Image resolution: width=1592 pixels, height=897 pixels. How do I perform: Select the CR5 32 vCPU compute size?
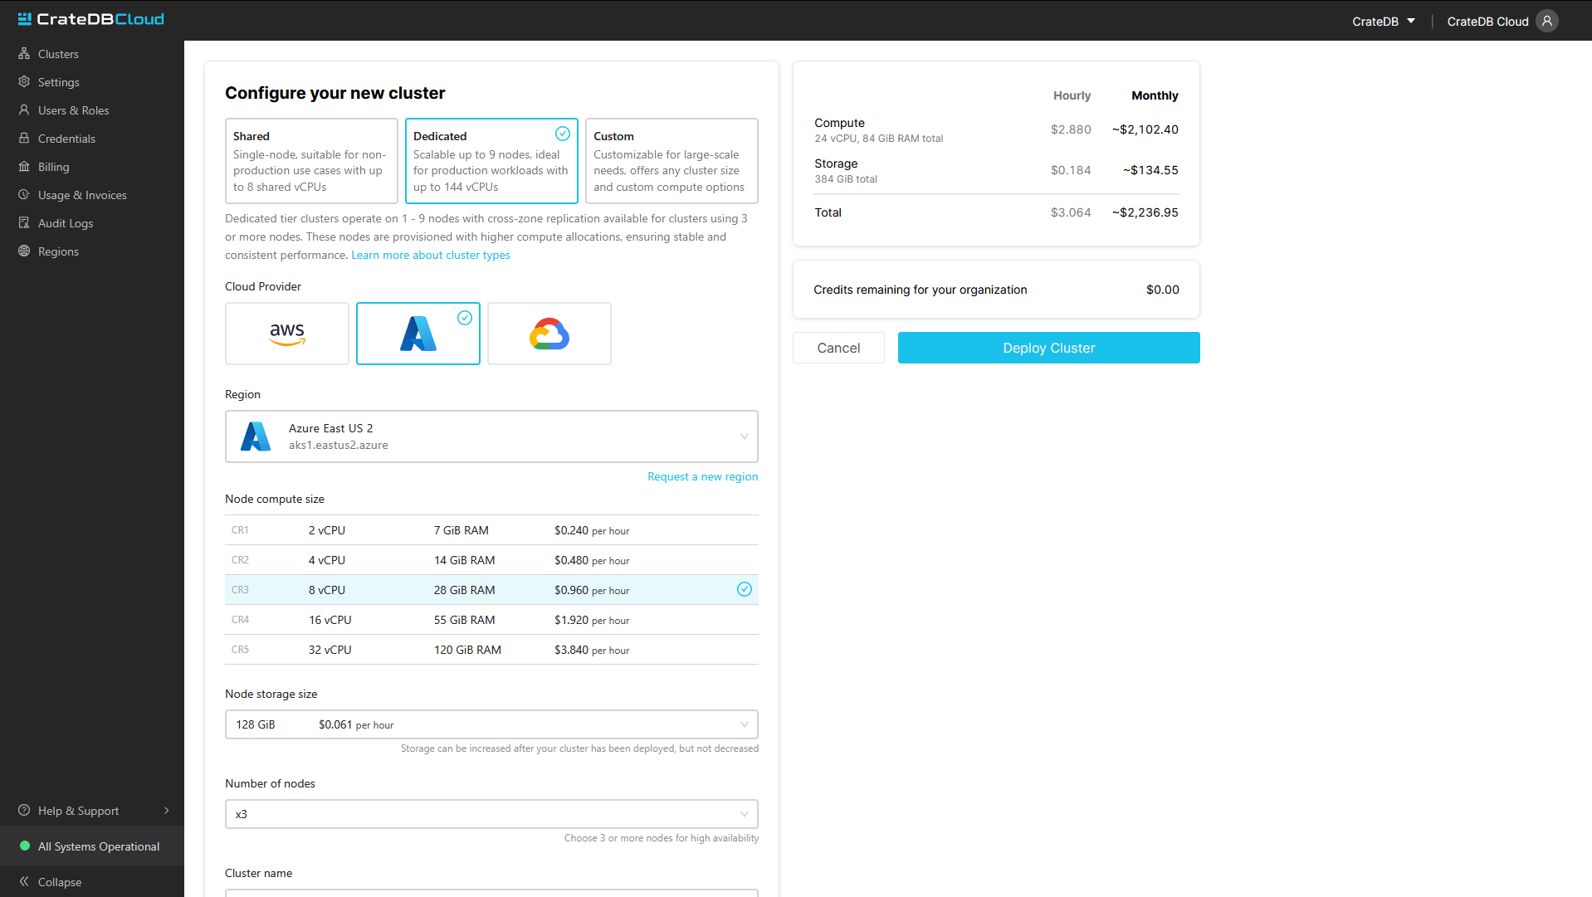click(x=491, y=650)
